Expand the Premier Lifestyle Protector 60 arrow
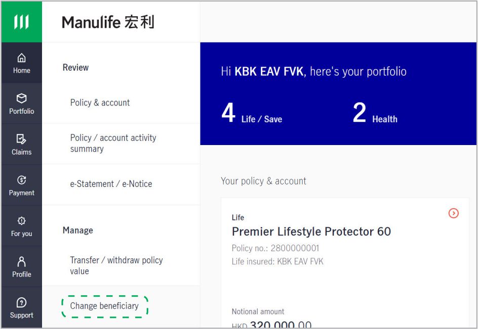Screen dimensions: 478x329 click(453, 213)
